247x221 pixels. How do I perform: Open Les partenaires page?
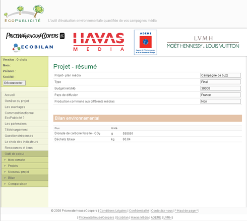tap(16, 124)
